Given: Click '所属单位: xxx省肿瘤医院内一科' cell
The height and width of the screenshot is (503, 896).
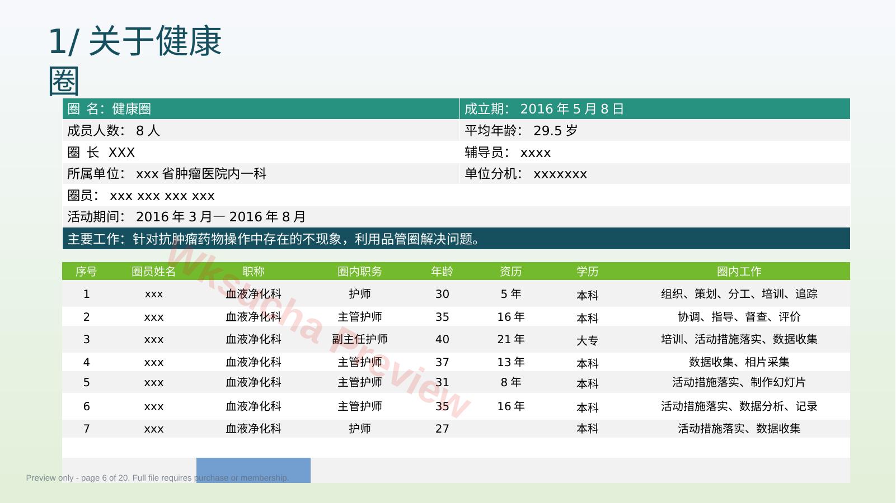Looking at the screenshot, I should point(261,173).
